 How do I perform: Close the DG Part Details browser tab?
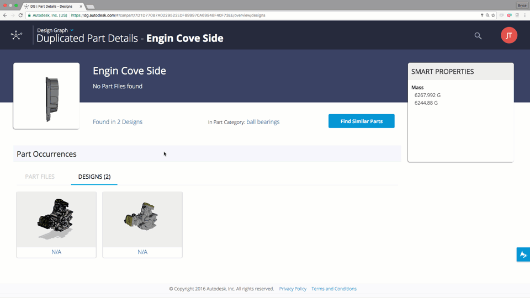pos(81,7)
